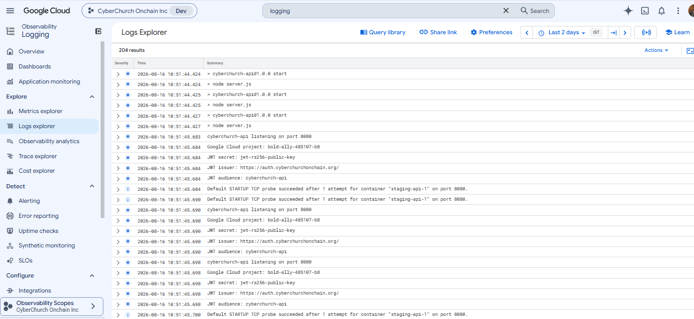
Task: Step the time range backward
Action: pyautogui.click(x=527, y=33)
